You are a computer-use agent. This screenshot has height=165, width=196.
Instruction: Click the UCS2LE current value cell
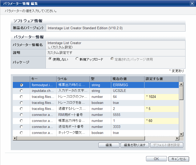pyautogui.click(x=128, y=91)
